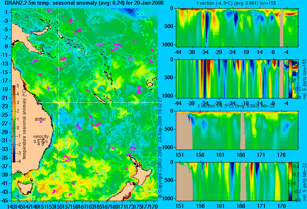Click the 'velocity 0.5 m/s' legend label
Viewport: 307px width, 209px height.
click(41, 139)
